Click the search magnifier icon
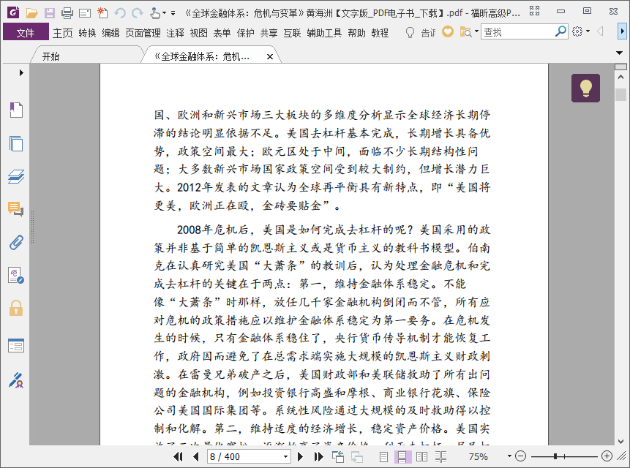The height and width of the screenshot is (468, 630). coord(560,31)
